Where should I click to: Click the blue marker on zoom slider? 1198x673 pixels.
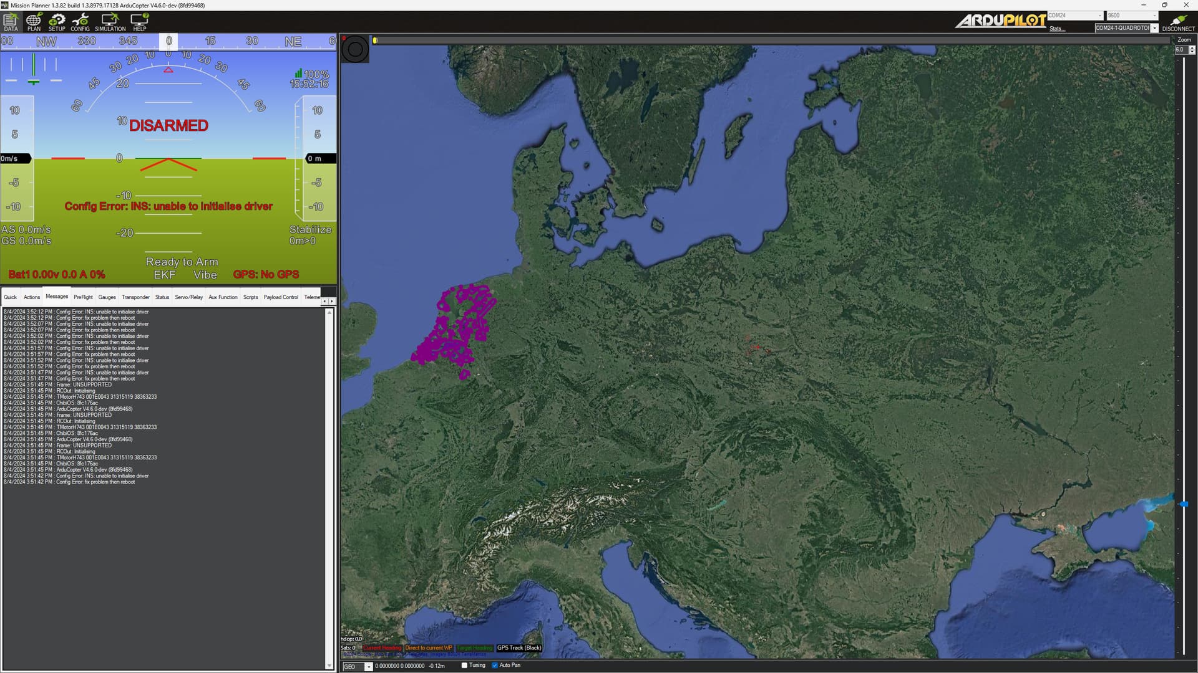coord(1184,504)
